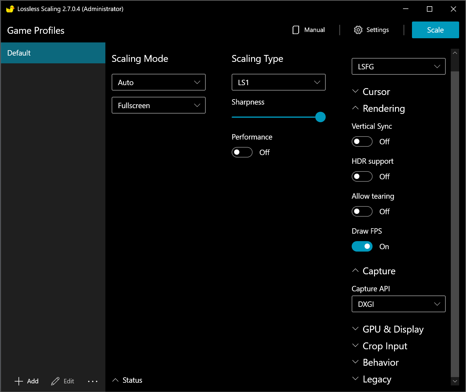466x392 pixels.
Task: Close the Lossless Scaling window
Action: [x=453, y=9]
